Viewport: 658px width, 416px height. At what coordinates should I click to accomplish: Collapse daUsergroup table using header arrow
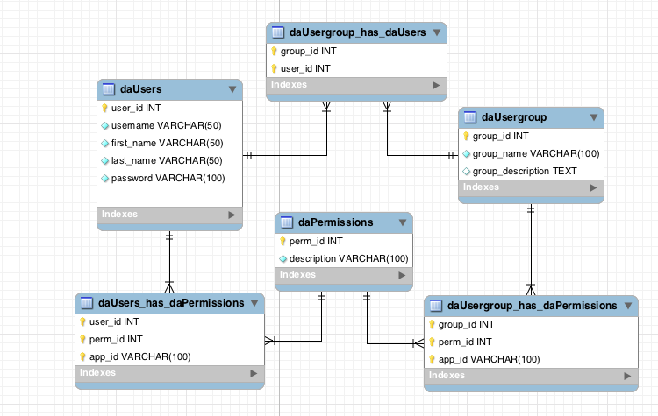point(592,117)
